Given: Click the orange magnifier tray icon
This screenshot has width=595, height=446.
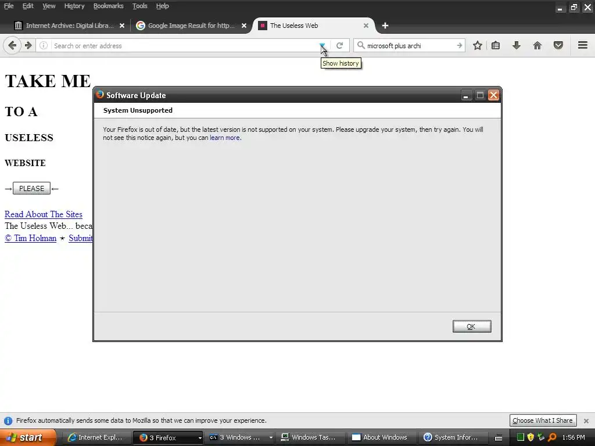Looking at the screenshot, I should tap(552, 437).
